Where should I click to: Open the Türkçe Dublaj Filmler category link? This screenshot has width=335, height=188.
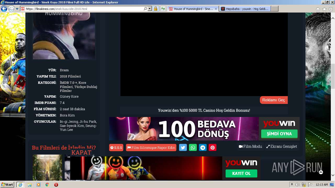point(79,89)
